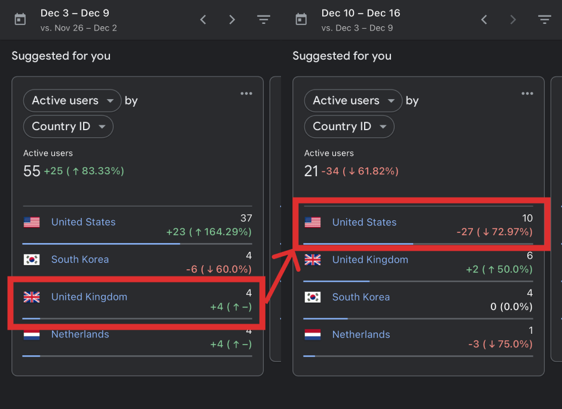The image size is (562, 409).
Task: Click United States progress bar under 37 users
Action: coord(138,244)
